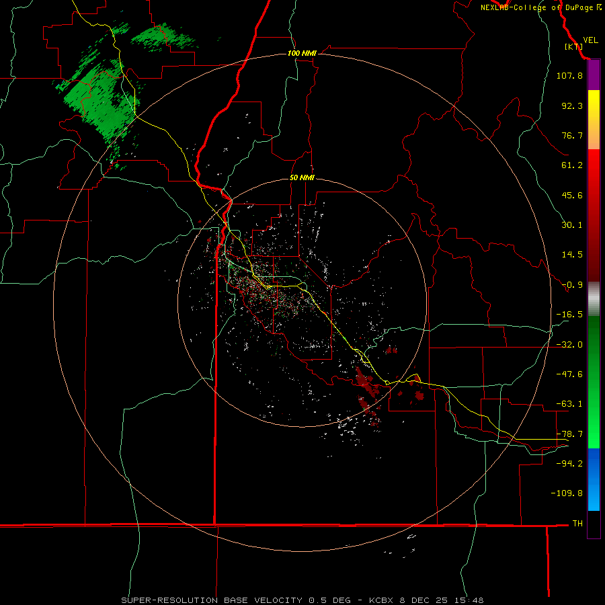Select the 14.5 scale value
605x605 pixels.
click(572, 255)
